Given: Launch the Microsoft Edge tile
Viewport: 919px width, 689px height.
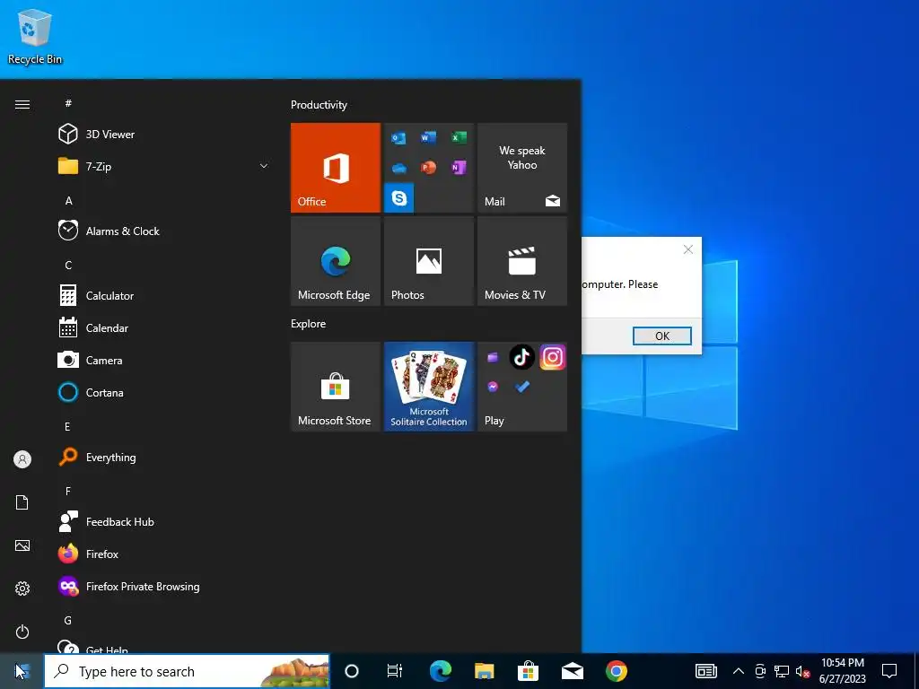Looking at the screenshot, I should pos(336,261).
